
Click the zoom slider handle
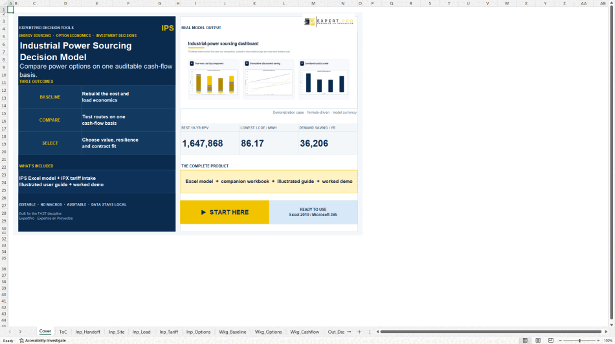579,341
